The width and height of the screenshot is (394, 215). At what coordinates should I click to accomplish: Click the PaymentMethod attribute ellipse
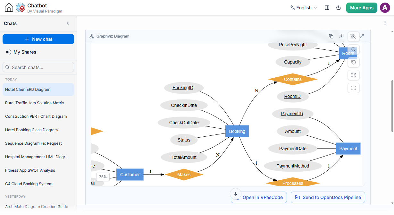pyautogui.click(x=293, y=166)
